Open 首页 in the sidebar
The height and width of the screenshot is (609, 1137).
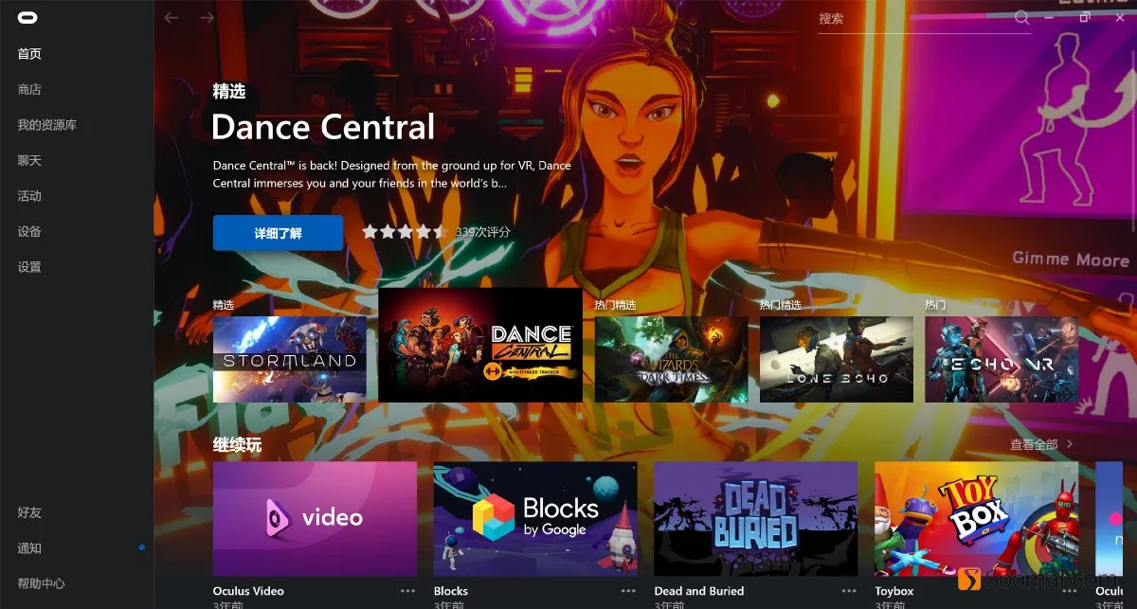29,54
